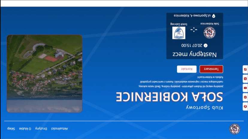Click the Sokół Zabrzeg team crest
The height and width of the screenshot is (139, 248).
pos(179,33)
